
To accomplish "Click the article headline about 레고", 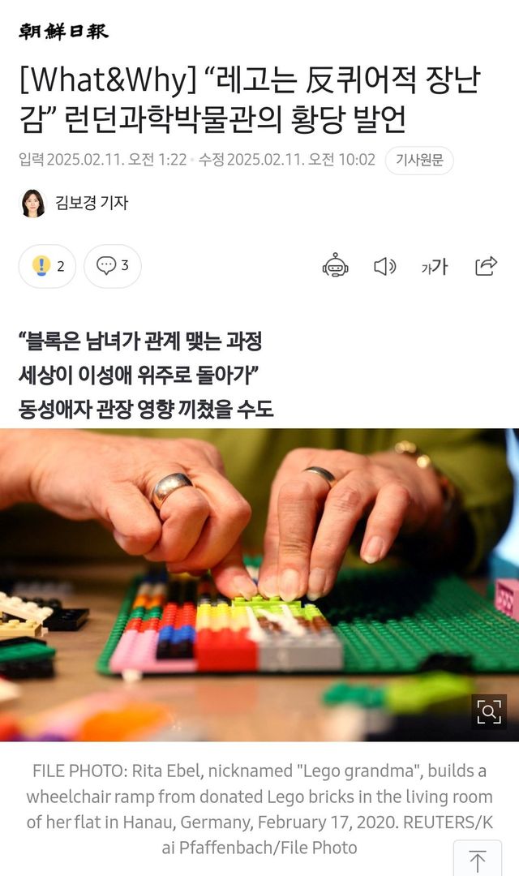I will coord(249,99).
